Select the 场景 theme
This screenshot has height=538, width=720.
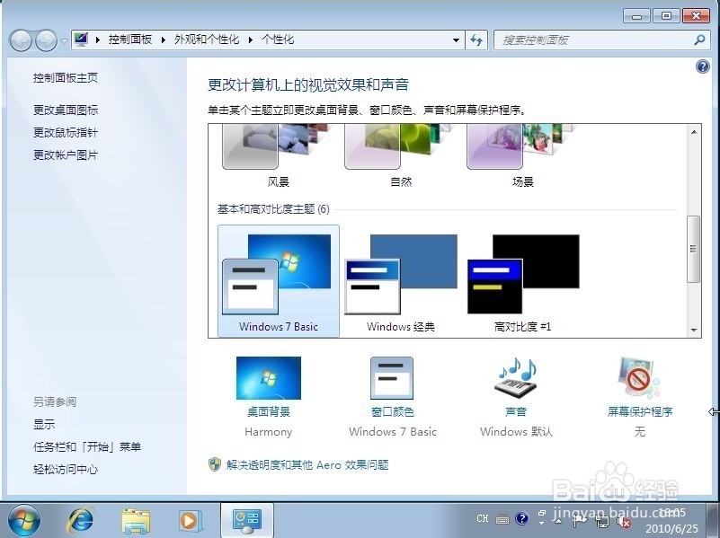coord(522,156)
